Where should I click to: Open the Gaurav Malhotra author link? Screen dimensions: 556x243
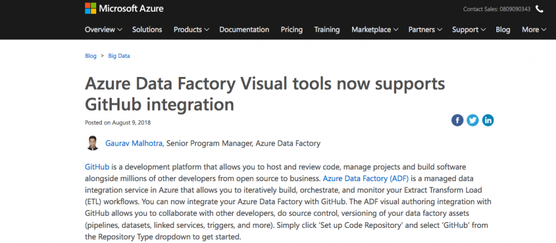click(x=135, y=143)
